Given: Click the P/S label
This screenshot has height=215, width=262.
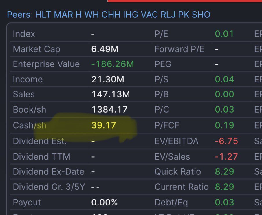Looking at the screenshot, I should (162, 79).
